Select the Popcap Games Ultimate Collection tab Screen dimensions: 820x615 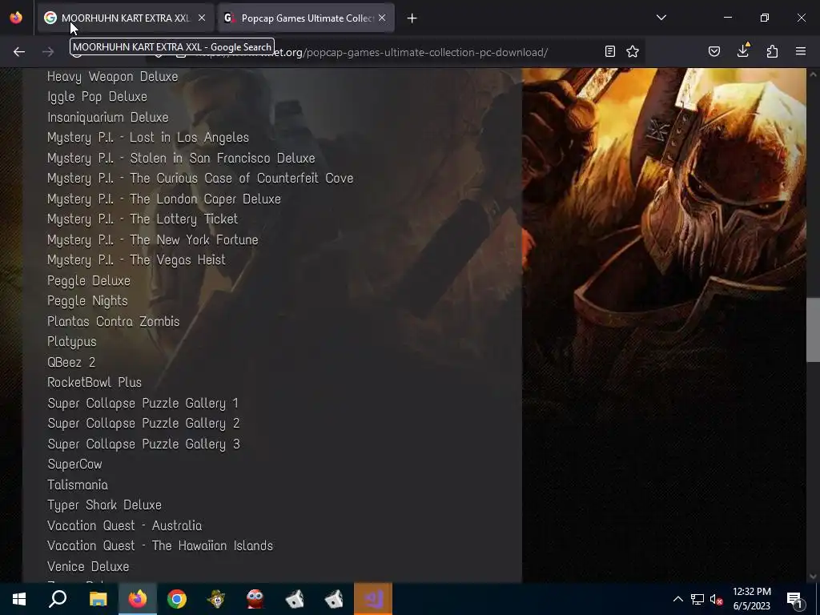coord(306,18)
